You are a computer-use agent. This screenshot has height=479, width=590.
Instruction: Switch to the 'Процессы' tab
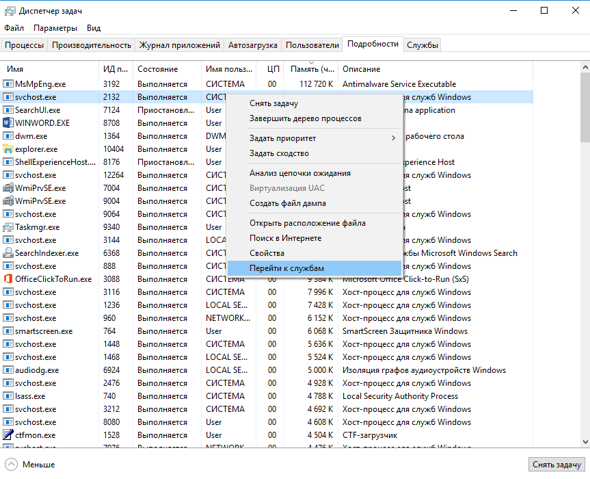[24, 44]
